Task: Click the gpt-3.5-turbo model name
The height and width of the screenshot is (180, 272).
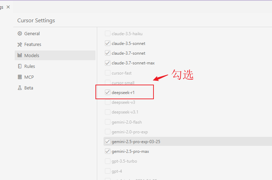Action: [124, 161]
